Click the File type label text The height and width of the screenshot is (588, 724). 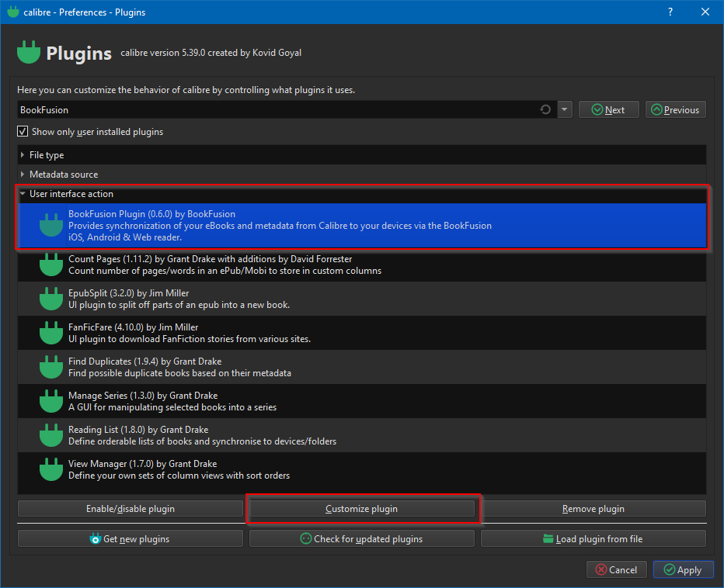click(x=47, y=155)
